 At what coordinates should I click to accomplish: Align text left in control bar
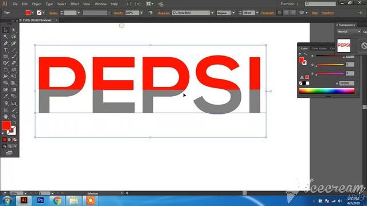pyautogui.click(x=279, y=13)
